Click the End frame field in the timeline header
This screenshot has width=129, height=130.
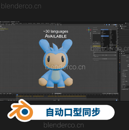[x=116, y=94]
